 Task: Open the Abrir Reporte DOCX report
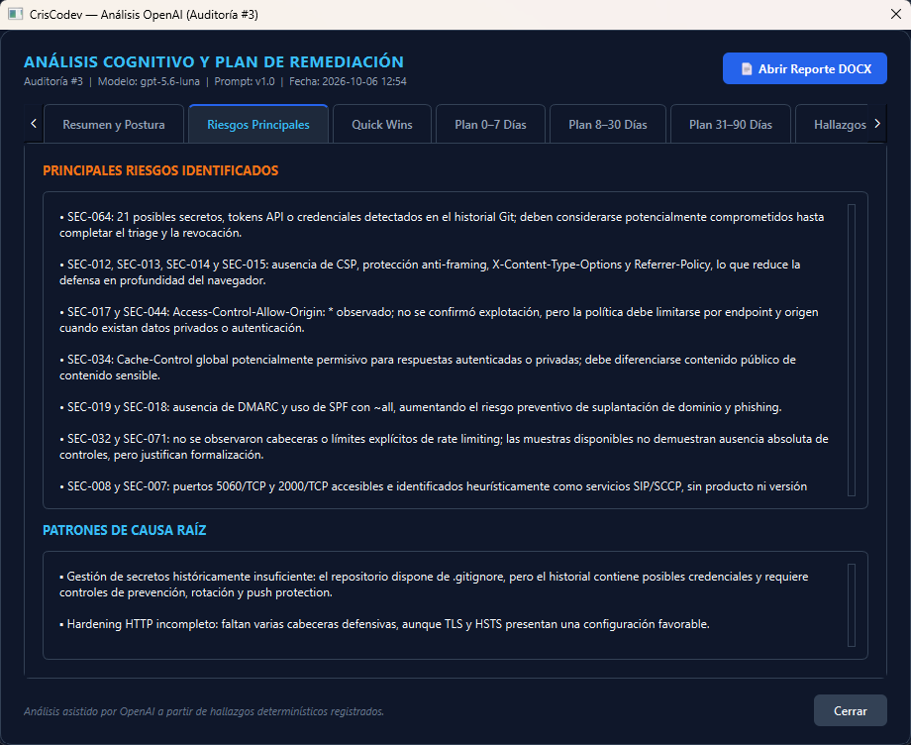tap(805, 68)
